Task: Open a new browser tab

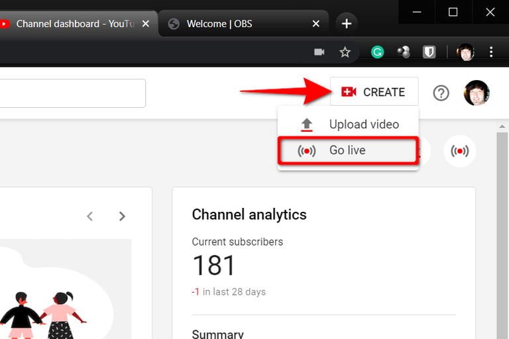Action: [x=346, y=24]
